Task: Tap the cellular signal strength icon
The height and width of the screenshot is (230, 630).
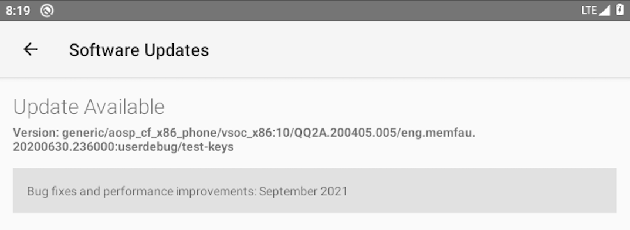Action: [x=605, y=11]
